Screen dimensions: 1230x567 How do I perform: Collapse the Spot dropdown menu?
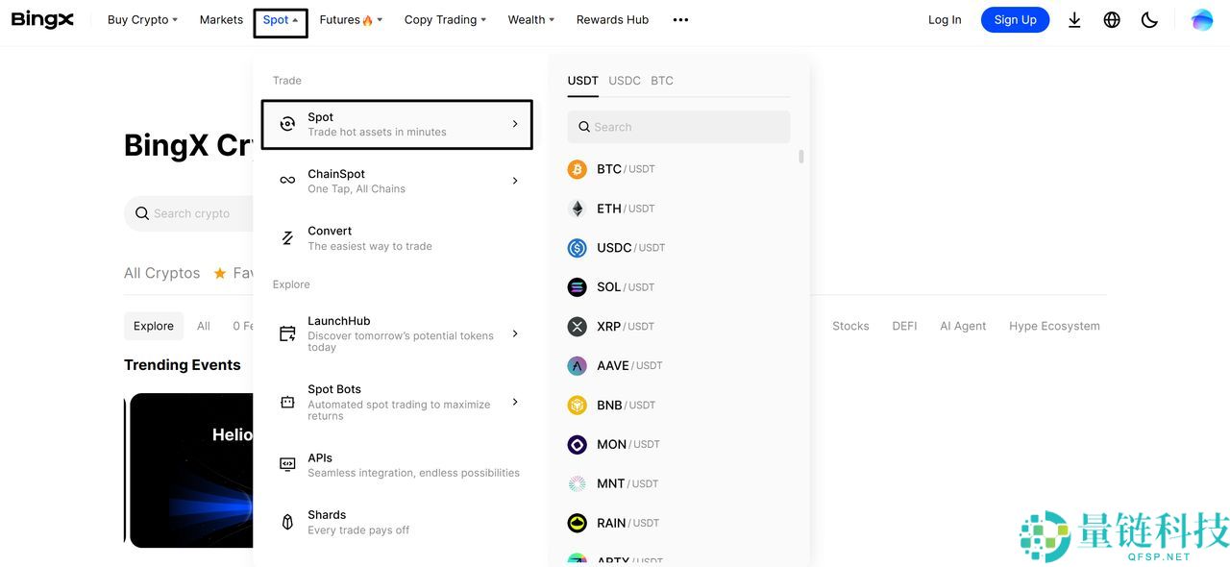click(x=281, y=20)
